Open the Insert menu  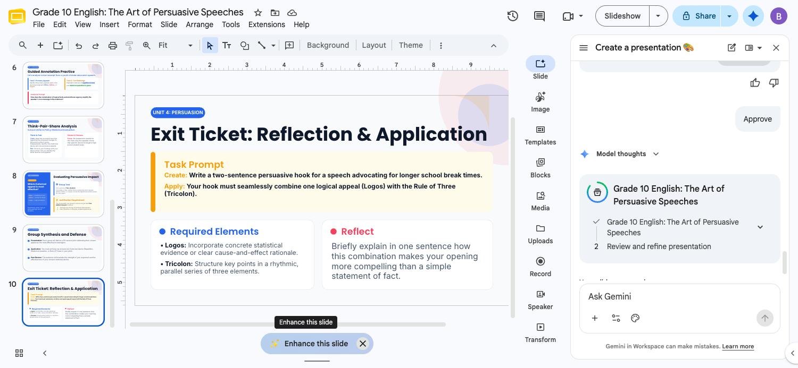point(109,24)
